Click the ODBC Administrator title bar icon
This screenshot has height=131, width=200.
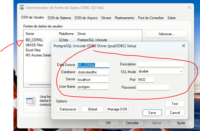click(x=22, y=7)
